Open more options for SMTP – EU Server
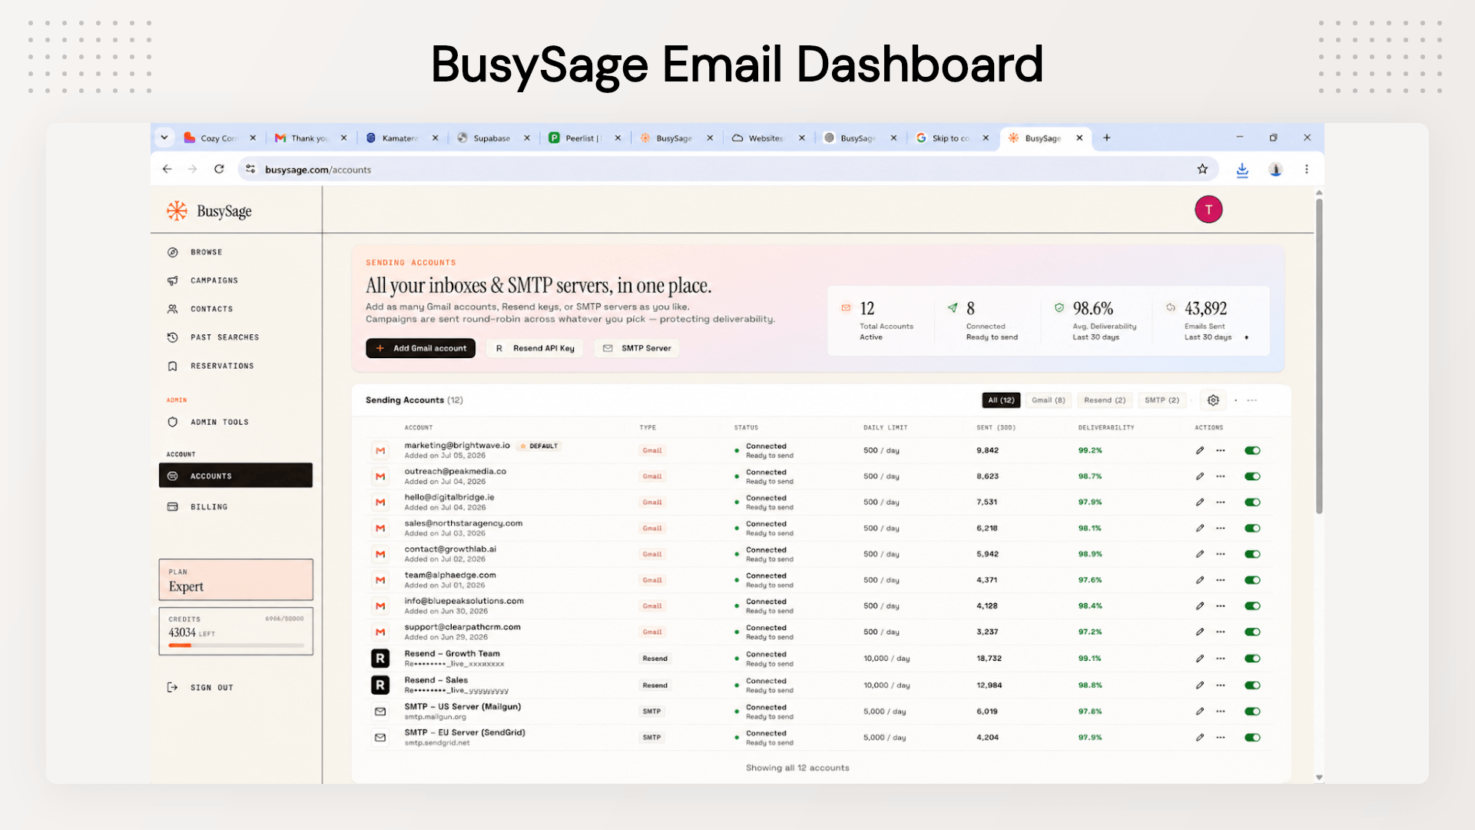1475x830 pixels. tap(1221, 738)
